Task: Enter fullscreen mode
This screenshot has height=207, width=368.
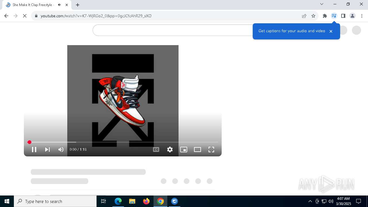Action: tap(211, 149)
